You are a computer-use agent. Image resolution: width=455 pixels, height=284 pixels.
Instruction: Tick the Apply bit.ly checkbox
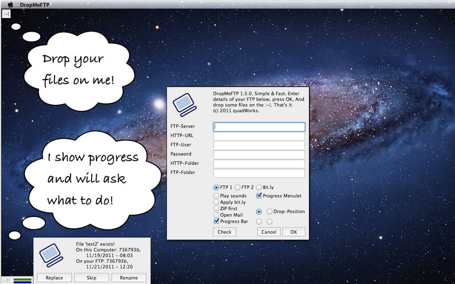tap(216, 202)
